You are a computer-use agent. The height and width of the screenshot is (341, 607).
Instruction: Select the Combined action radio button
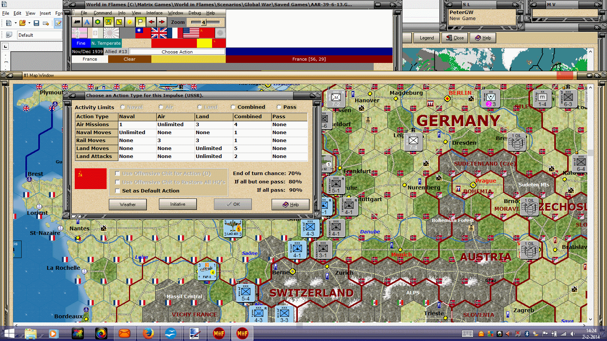(233, 107)
